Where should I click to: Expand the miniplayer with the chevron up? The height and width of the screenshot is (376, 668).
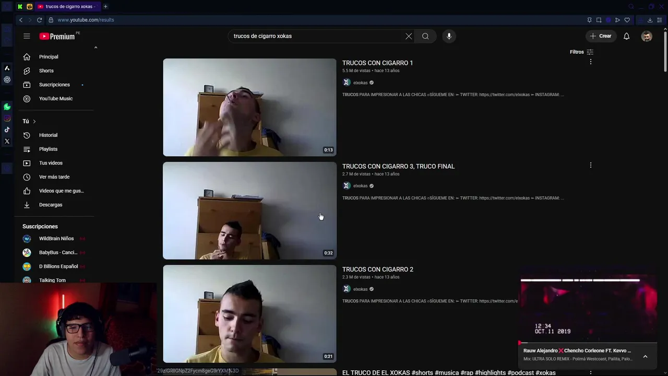(x=645, y=356)
